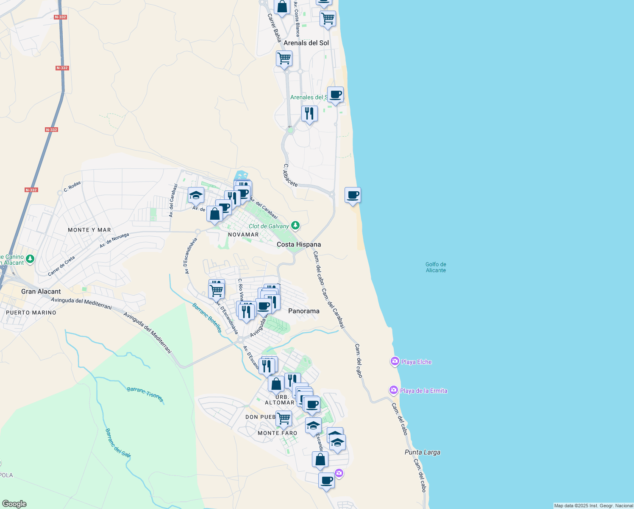This screenshot has width=634, height=509.
Task: Click the Playa de la Ermita label
Action: click(x=424, y=391)
